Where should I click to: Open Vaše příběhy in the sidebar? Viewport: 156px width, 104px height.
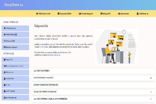(x=15, y=34)
